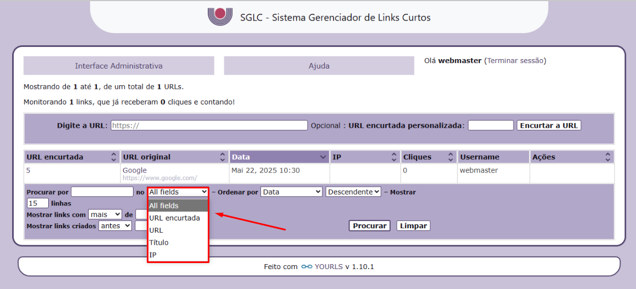The height and width of the screenshot is (289, 636).
Task: Focus the Digite a URL field
Action: (209, 125)
